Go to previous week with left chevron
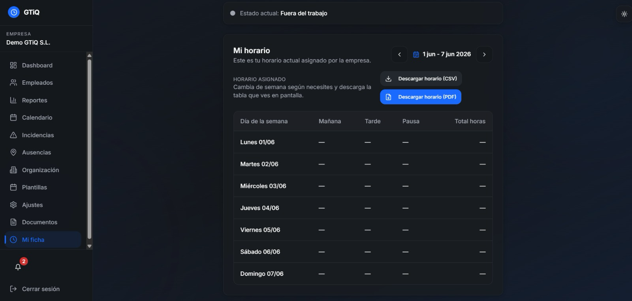Viewport: 632px width, 301px height. point(399,54)
